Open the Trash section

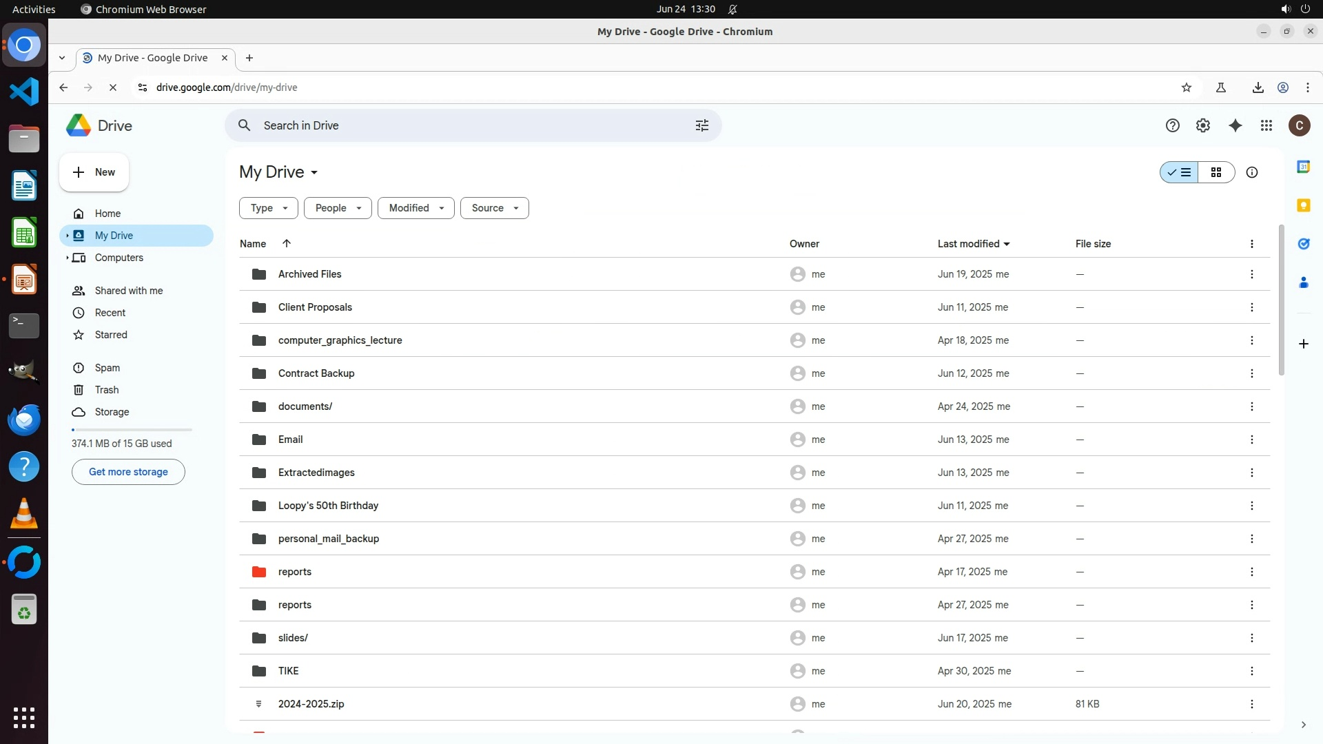click(106, 390)
